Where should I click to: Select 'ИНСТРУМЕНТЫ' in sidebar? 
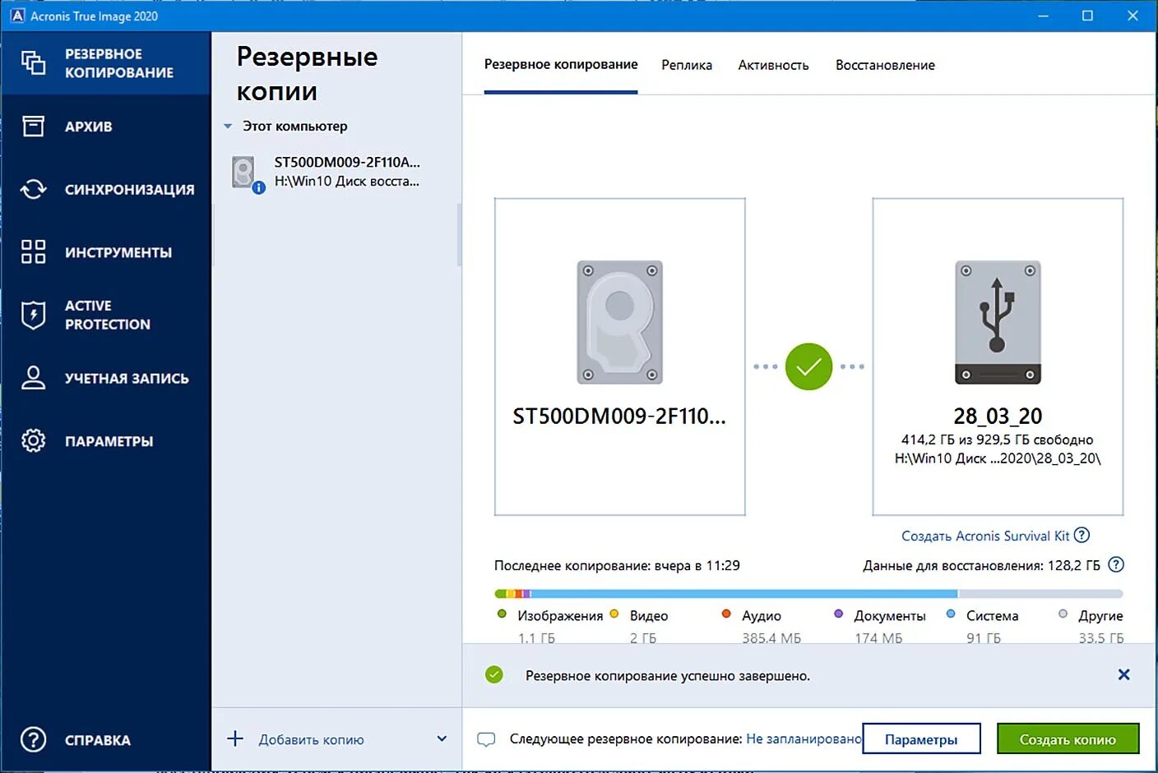click(x=106, y=251)
